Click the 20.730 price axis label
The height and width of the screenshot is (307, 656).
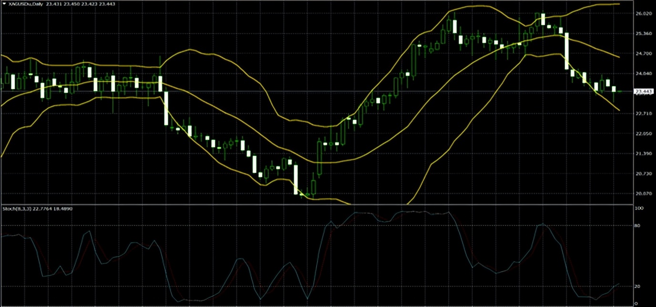[643, 174]
